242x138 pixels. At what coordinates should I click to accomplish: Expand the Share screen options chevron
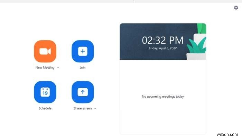[x=95, y=108]
